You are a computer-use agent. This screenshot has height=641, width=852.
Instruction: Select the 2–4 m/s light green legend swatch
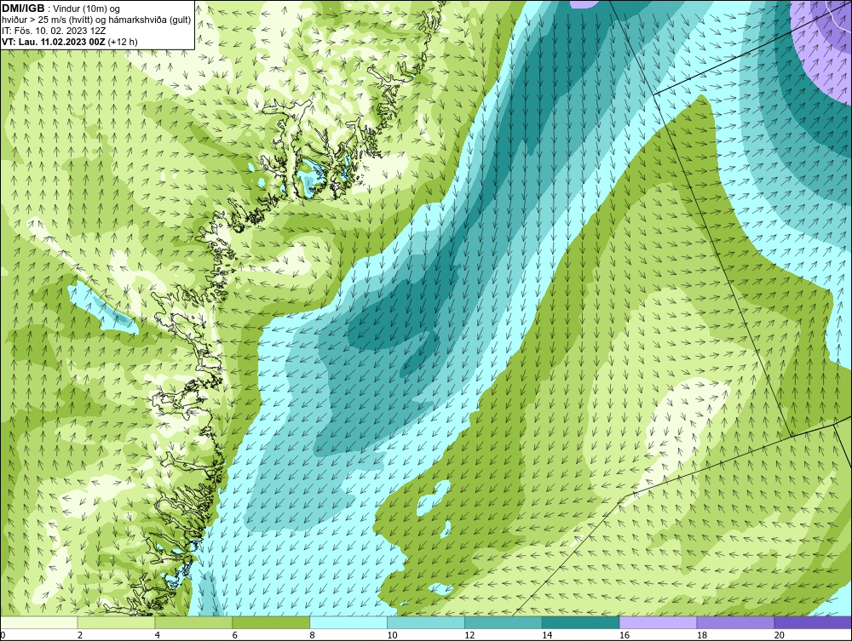point(116,622)
